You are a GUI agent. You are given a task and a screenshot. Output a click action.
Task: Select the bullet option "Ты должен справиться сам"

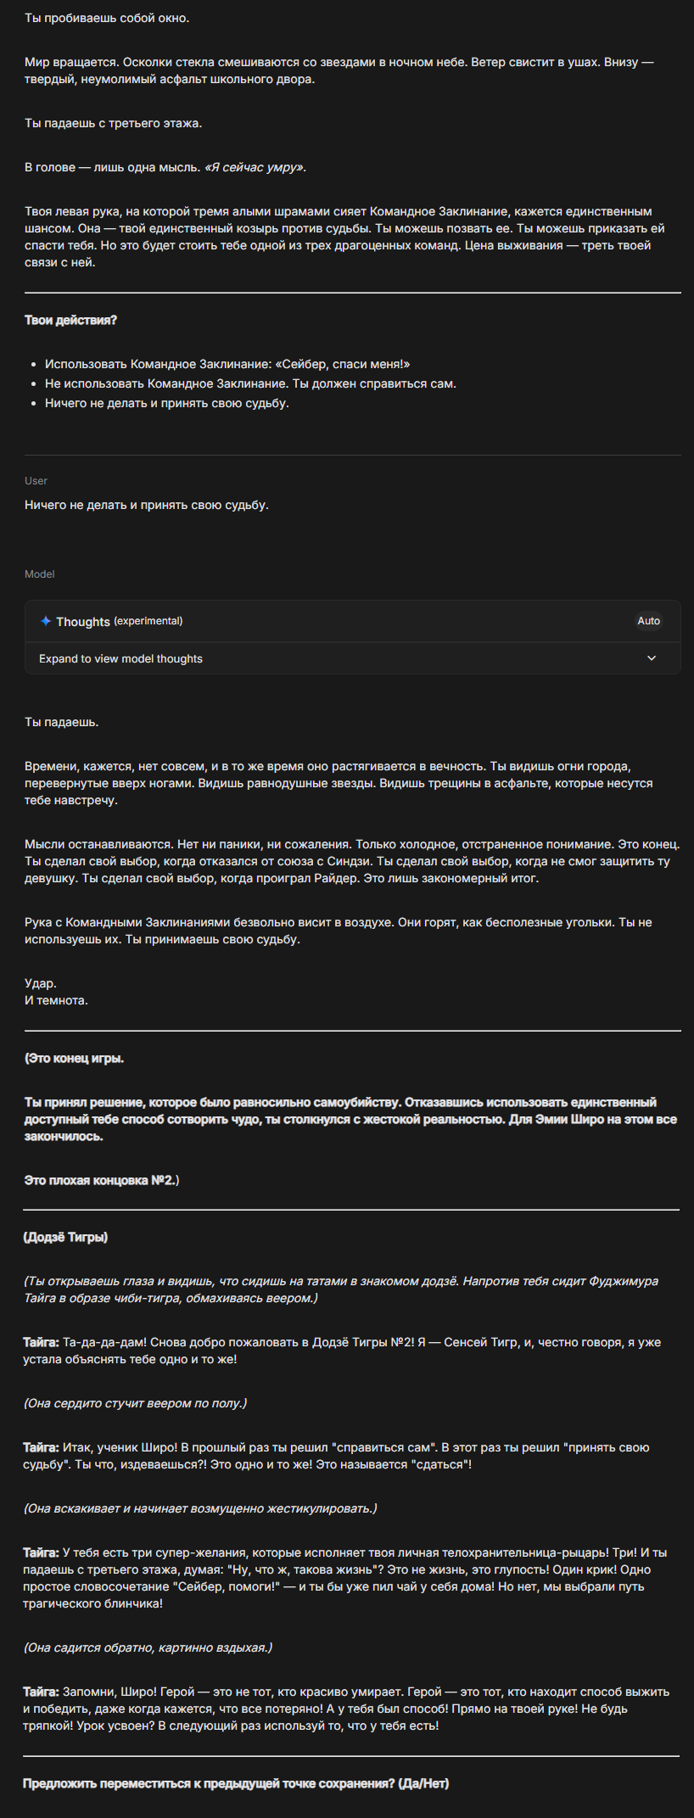(250, 383)
